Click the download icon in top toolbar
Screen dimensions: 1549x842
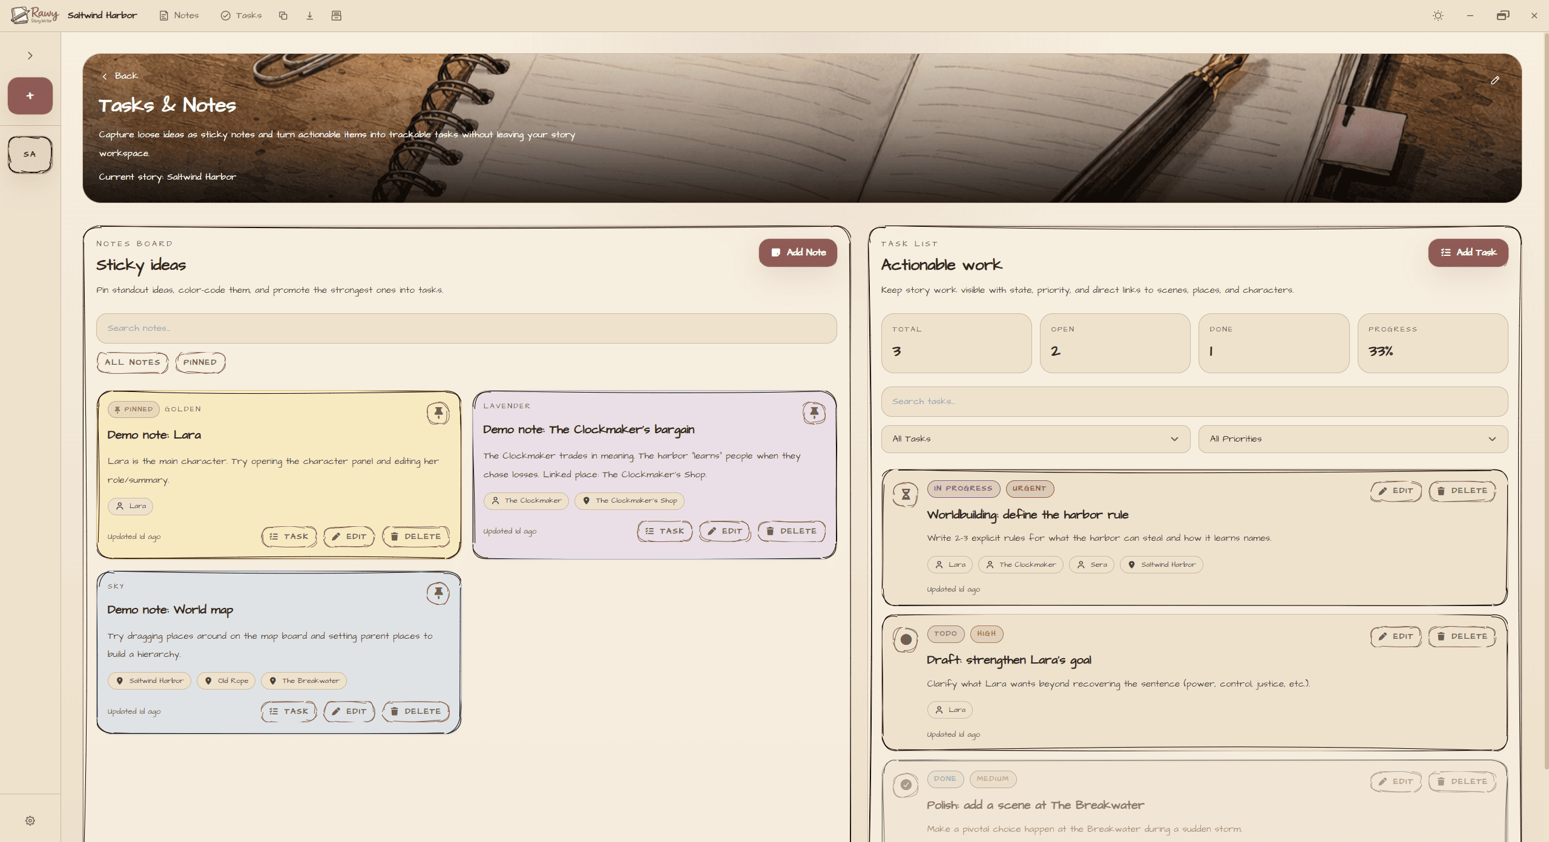click(309, 16)
